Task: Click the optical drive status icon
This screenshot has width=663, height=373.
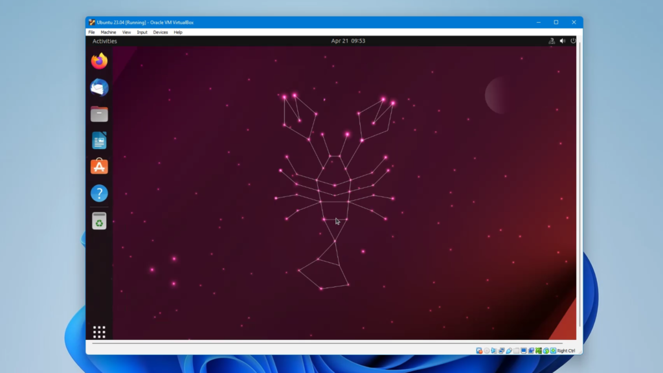Action: pyautogui.click(x=487, y=350)
